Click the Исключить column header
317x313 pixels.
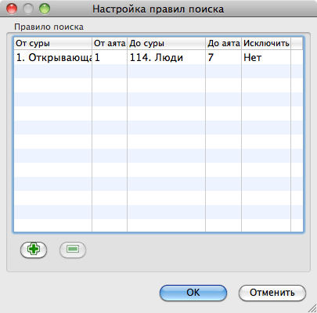coord(266,43)
